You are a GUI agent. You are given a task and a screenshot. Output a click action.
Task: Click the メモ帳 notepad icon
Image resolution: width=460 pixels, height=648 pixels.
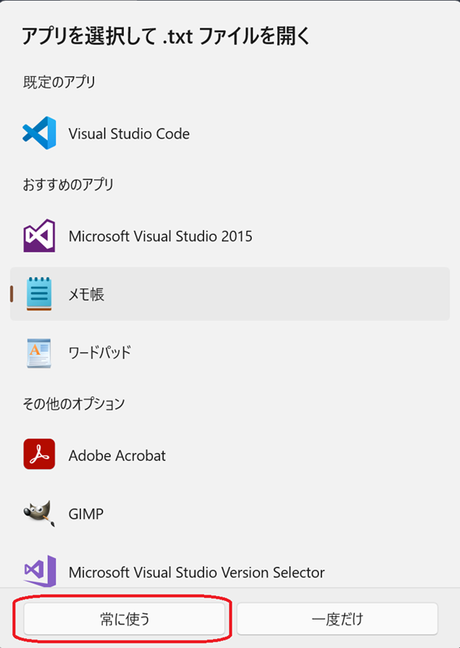click(x=39, y=294)
